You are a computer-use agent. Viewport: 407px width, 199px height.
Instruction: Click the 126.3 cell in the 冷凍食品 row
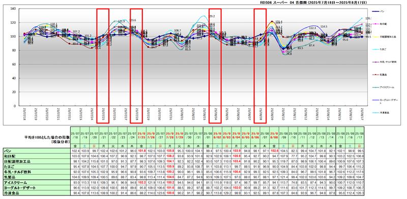click(360, 193)
